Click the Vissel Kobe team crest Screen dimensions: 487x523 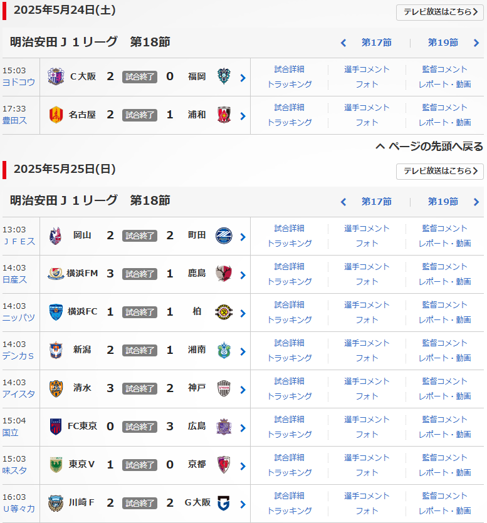pyautogui.click(x=224, y=388)
